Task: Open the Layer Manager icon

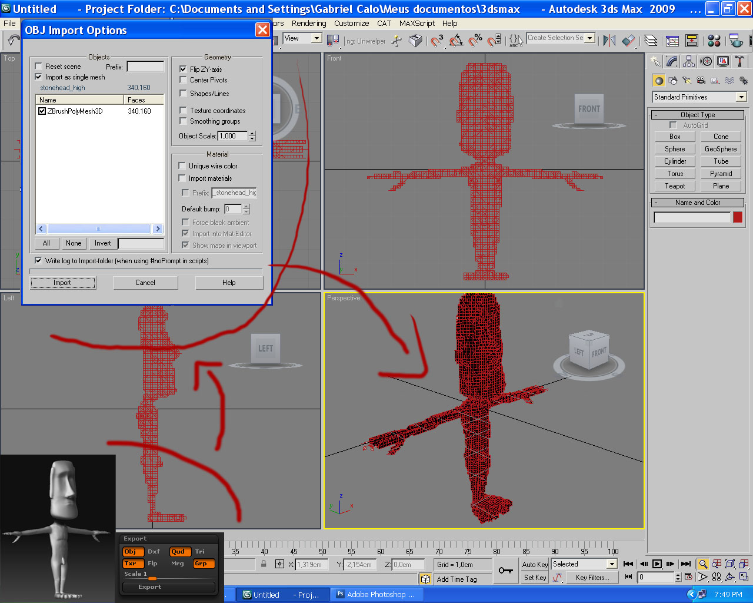Action: 651,40
